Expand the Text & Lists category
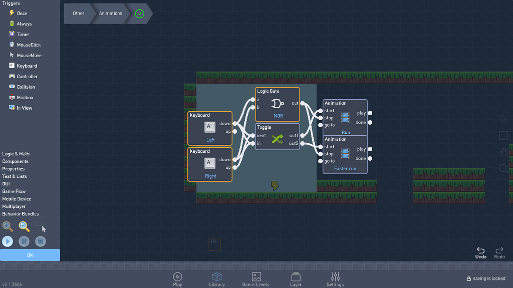Viewport: 513px width, 288px height. [15, 176]
